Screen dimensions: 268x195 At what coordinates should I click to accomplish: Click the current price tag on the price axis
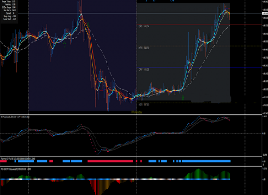point(265,13)
